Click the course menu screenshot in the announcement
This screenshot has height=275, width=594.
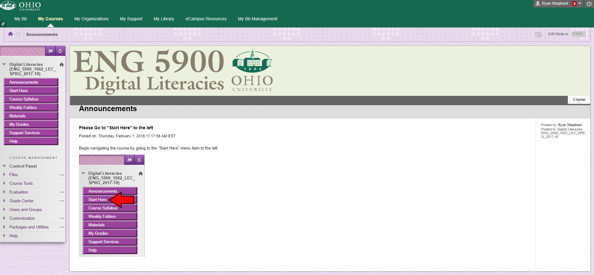pos(111,206)
